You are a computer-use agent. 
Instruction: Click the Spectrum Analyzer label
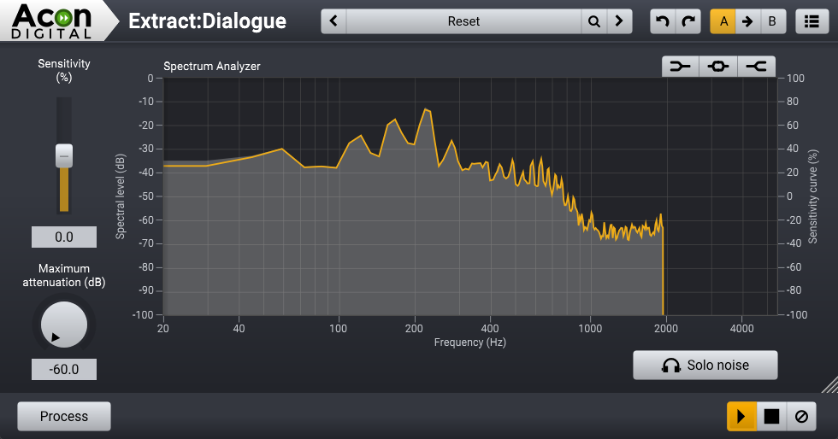click(x=212, y=67)
